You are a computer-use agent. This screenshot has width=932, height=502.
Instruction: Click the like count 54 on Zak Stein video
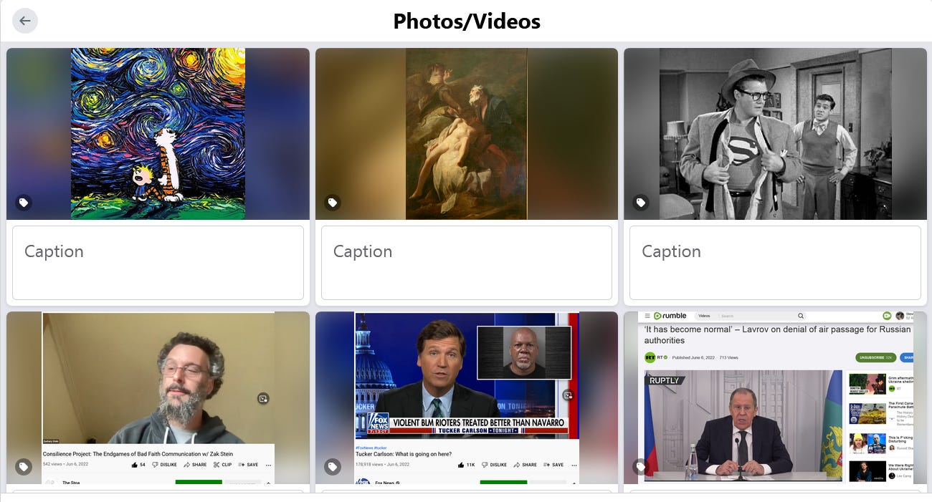click(139, 465)
